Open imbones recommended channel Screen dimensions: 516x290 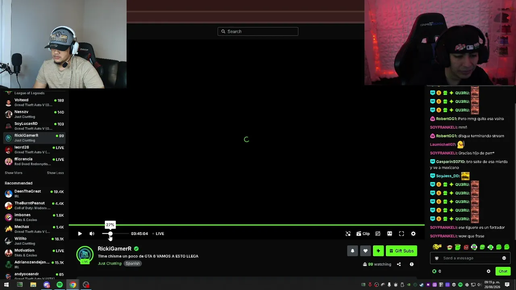(x=34, y=217)
